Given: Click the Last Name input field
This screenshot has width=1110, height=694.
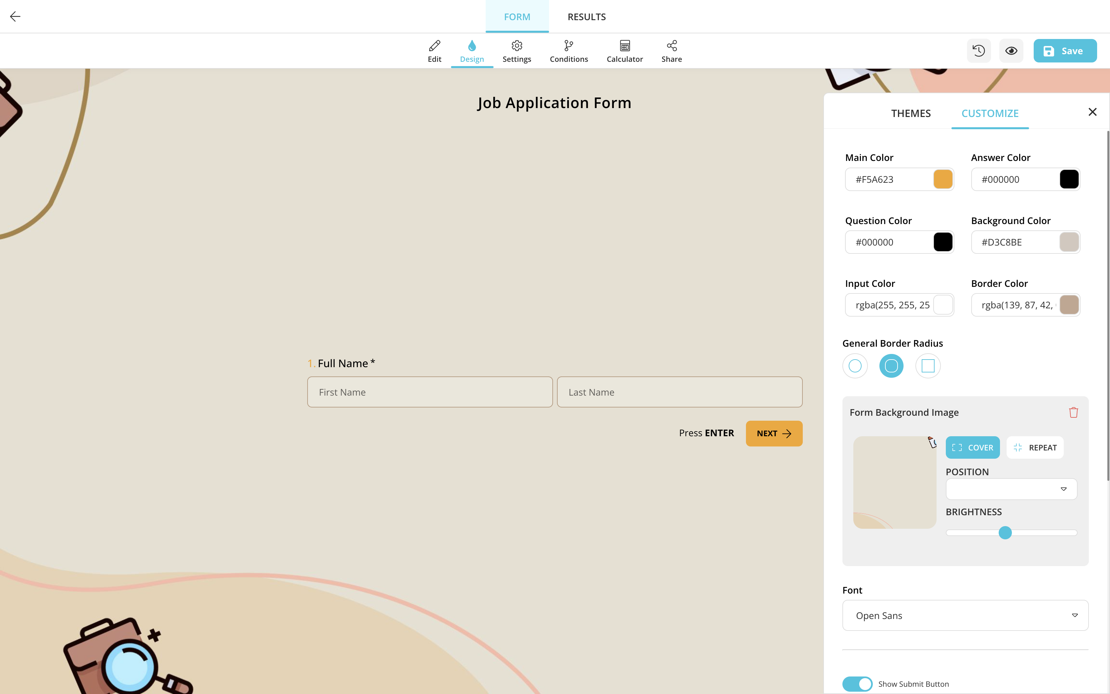Looking at the screenshot, I should 679,392.
